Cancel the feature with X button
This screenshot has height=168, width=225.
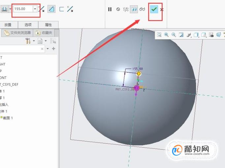(x=162, y=10)
